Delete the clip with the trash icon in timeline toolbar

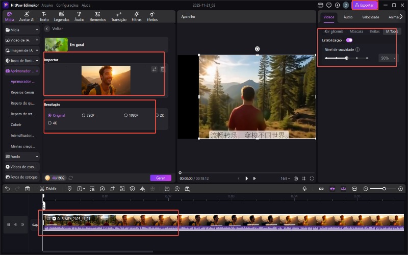point(28,189)
